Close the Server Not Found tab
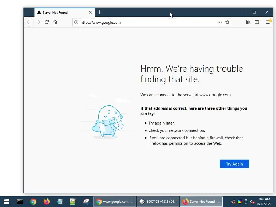Screen dimensions: 276x207 (x=90, y=12)
